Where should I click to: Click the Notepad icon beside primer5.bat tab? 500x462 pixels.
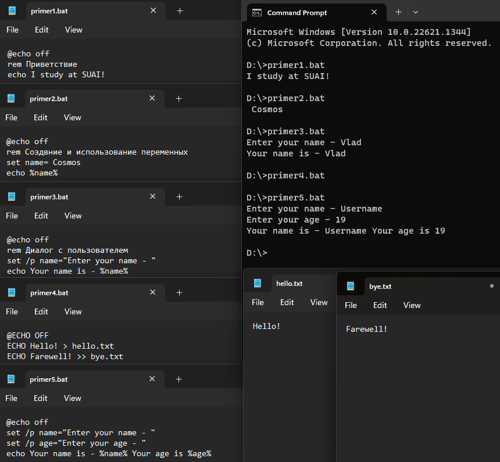coord(11,379)
